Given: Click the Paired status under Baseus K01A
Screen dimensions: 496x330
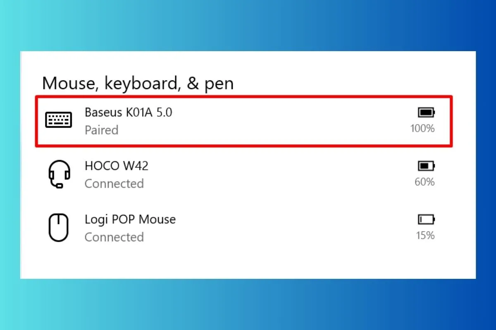Looking at the screenshot, I should [101, 130].
